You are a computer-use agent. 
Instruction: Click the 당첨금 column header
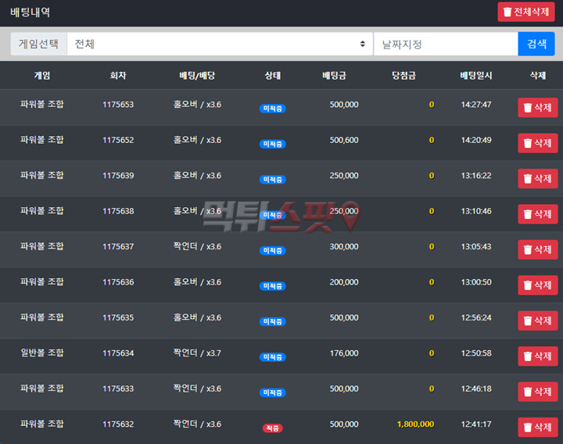[x=403, y=75]
